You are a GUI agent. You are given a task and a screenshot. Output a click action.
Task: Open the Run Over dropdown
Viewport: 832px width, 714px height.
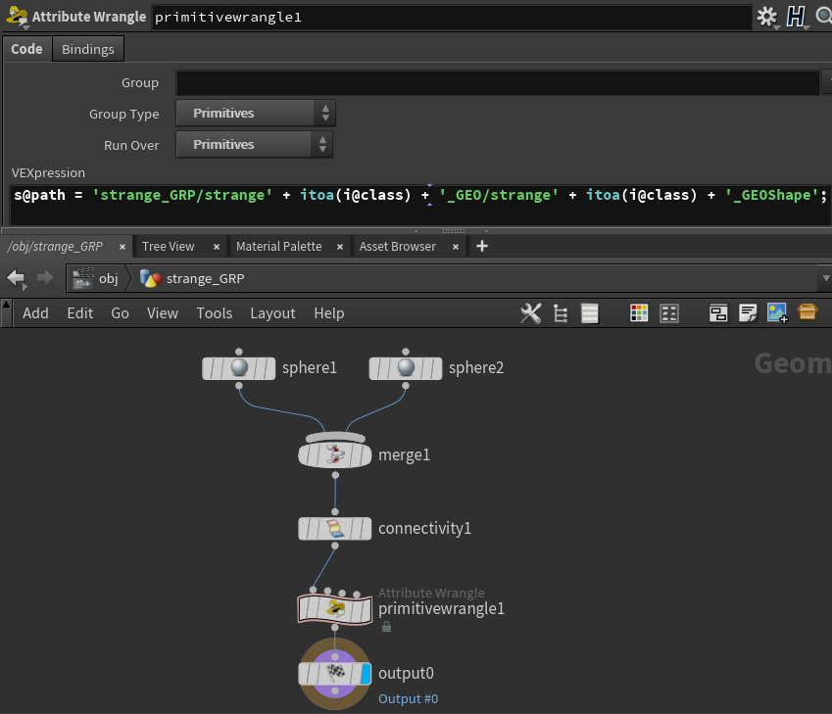tap(255, 145)
